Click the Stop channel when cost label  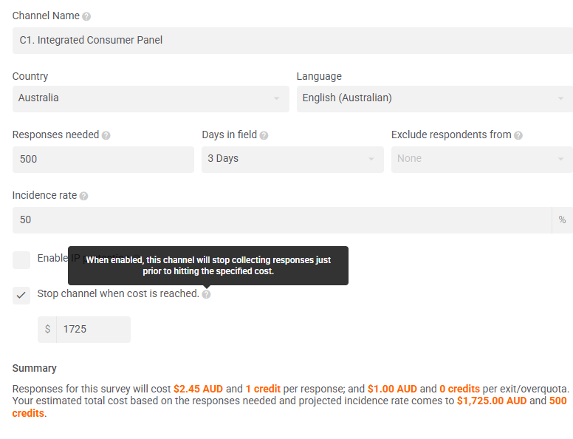[118, 293]
